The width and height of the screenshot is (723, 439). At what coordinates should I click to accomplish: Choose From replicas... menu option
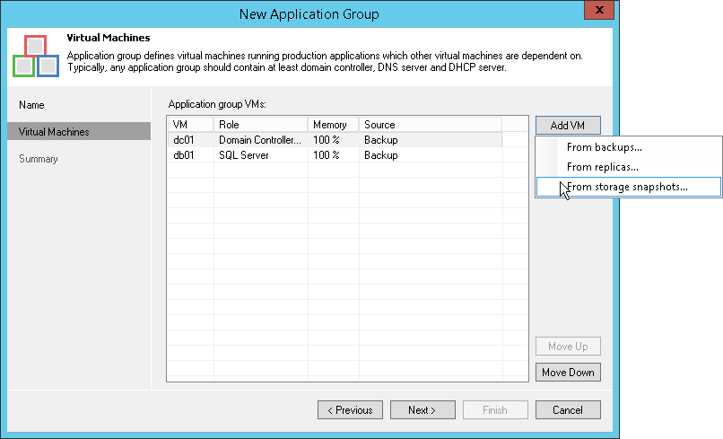(603, 167)
